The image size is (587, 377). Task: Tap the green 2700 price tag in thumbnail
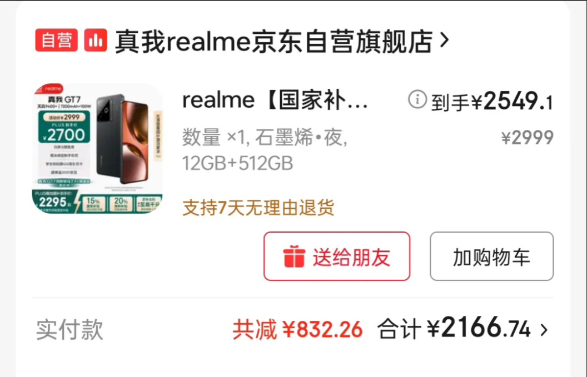pyautogui.click(x=64, y=128)
